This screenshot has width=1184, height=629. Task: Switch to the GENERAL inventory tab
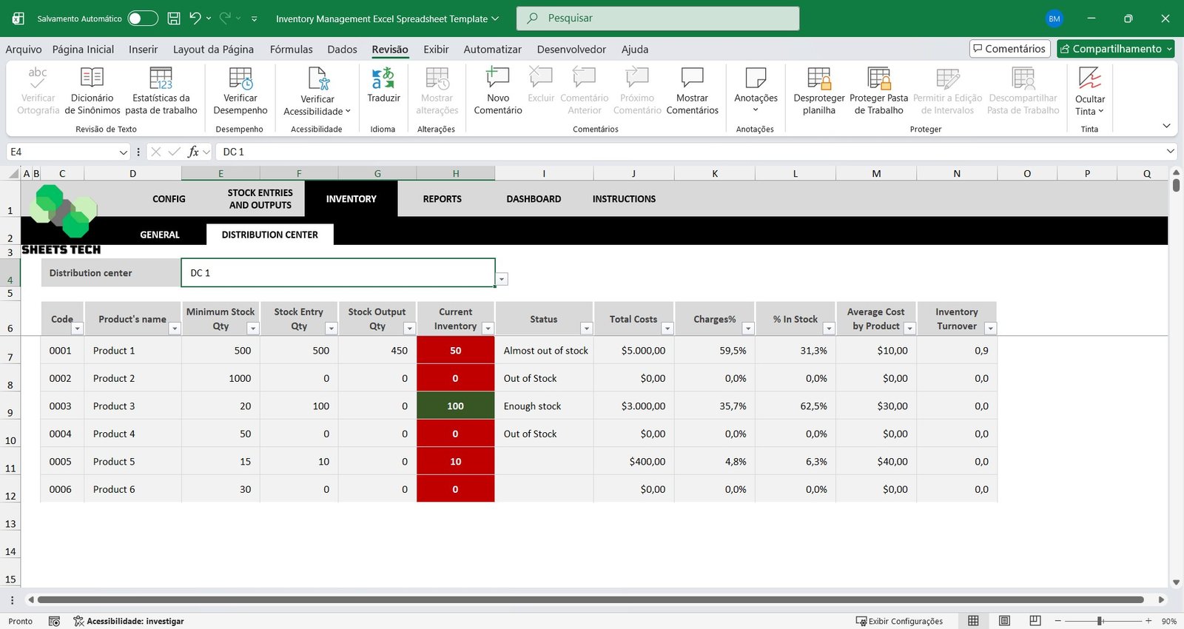pos(160,235)
